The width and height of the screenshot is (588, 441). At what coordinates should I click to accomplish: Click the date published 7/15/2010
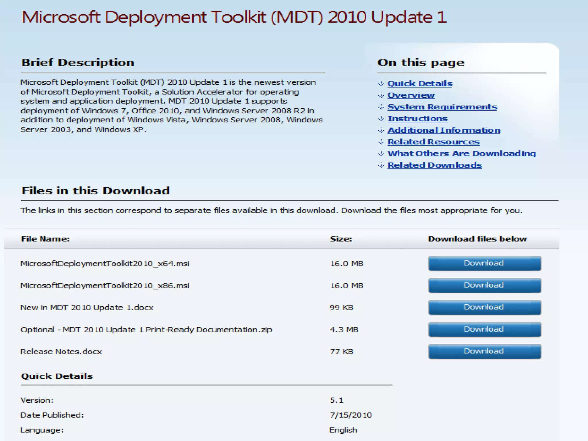click(351, 415)
